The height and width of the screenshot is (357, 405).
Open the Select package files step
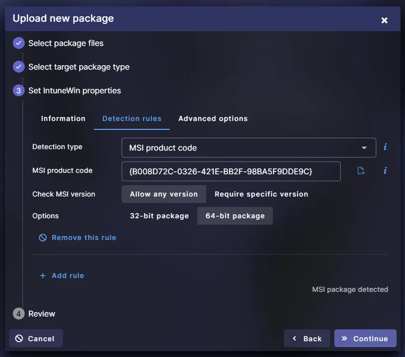tap(66, 43)
